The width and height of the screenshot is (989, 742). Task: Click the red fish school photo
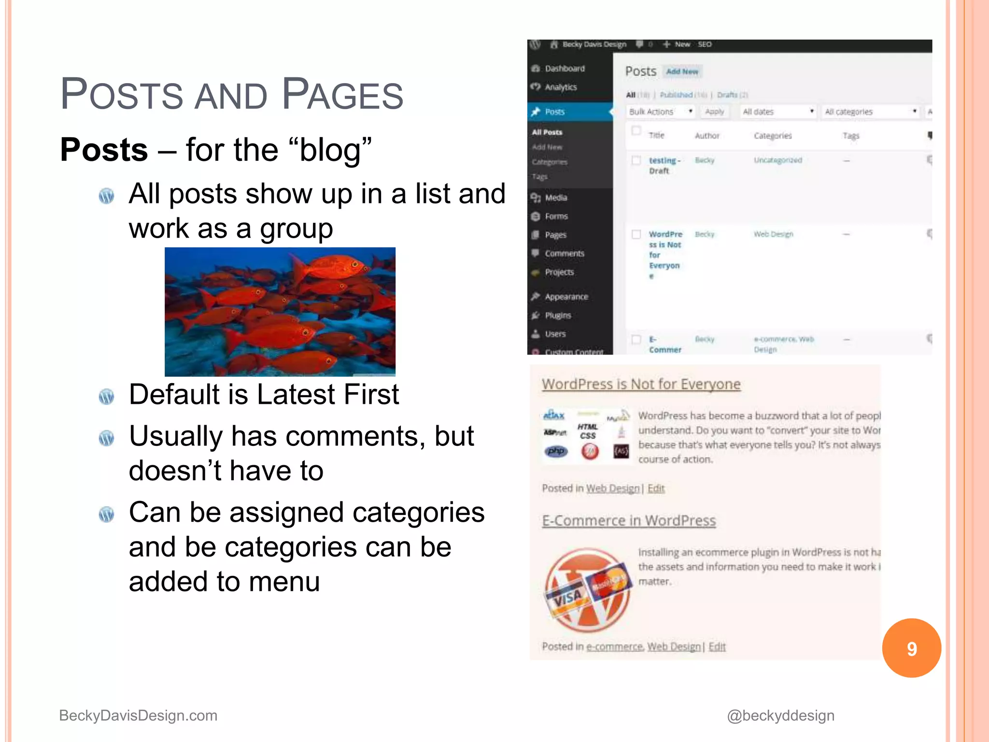(280, 312)
